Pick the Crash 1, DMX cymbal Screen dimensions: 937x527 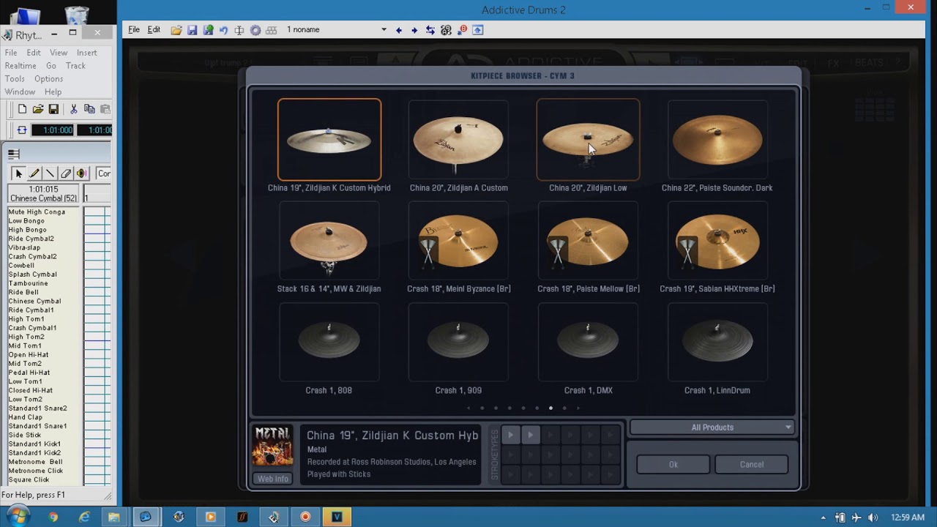point(588,342)
